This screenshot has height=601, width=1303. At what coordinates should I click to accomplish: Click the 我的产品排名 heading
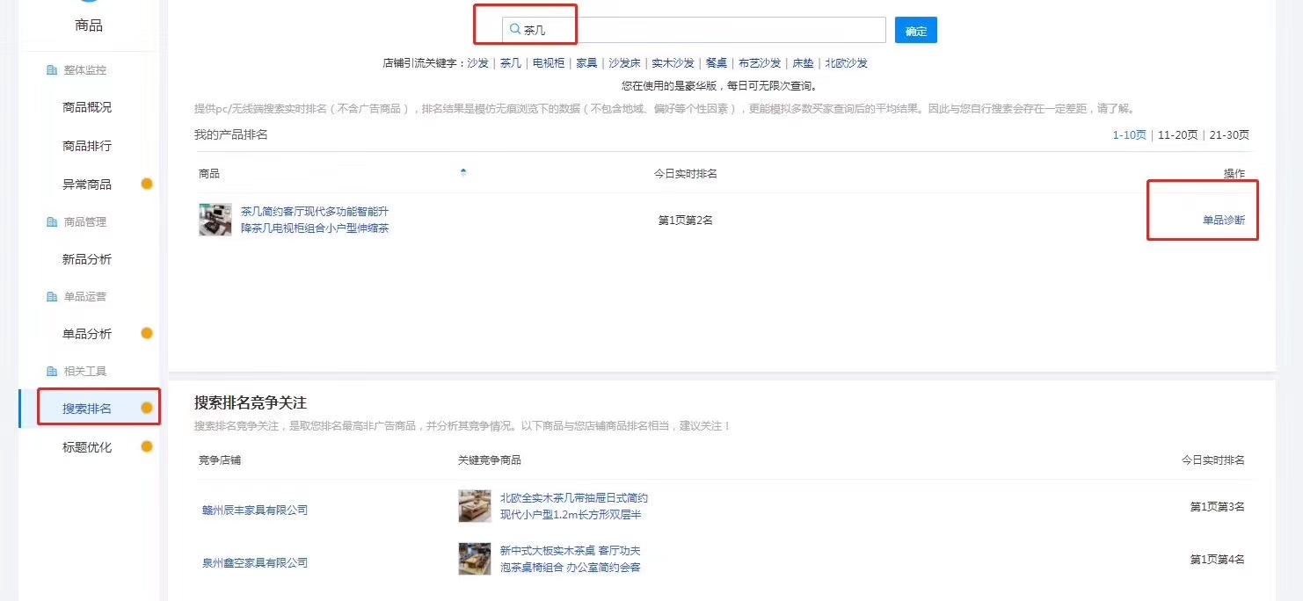tap(231, 134)
